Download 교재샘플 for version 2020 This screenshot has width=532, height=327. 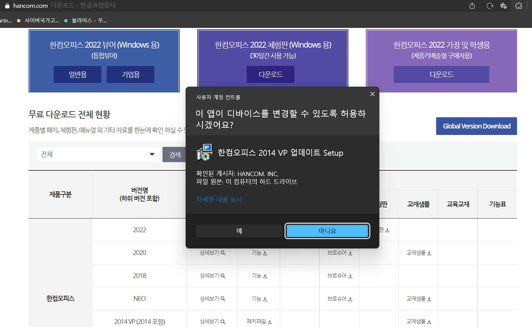419,253
